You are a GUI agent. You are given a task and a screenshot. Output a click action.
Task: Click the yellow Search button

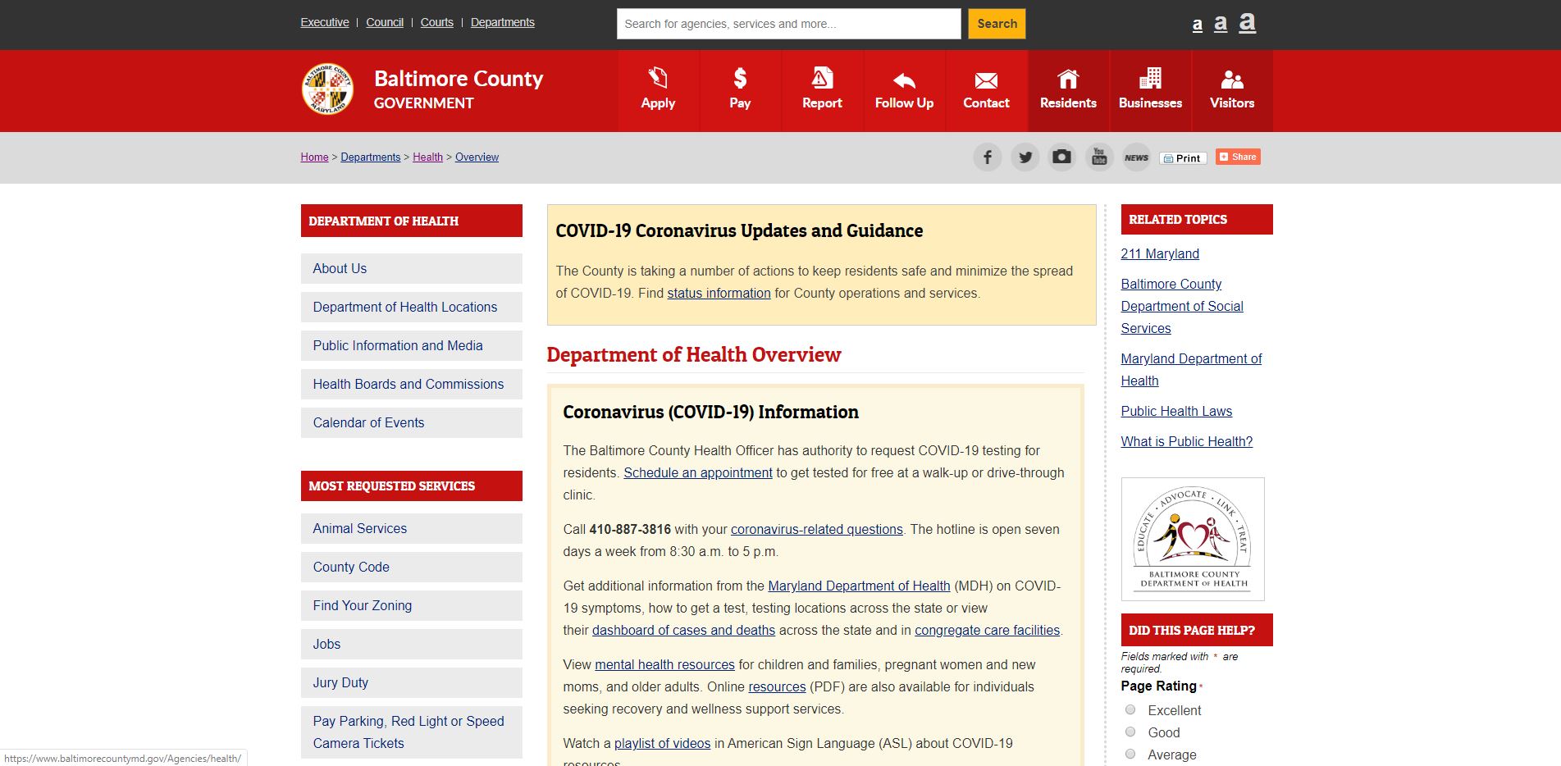point(997,24)
